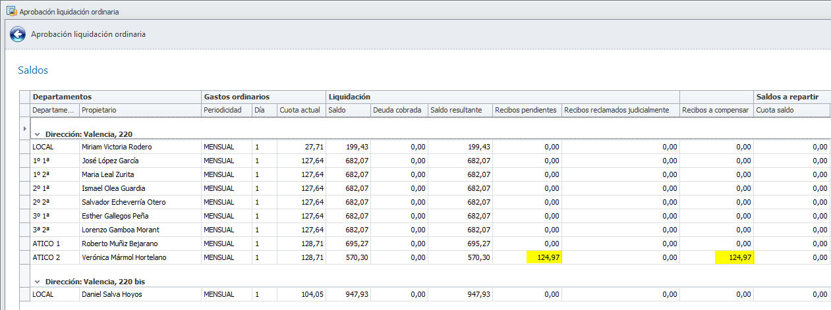Click the Cuota actual column header

(x=301, y=110)
